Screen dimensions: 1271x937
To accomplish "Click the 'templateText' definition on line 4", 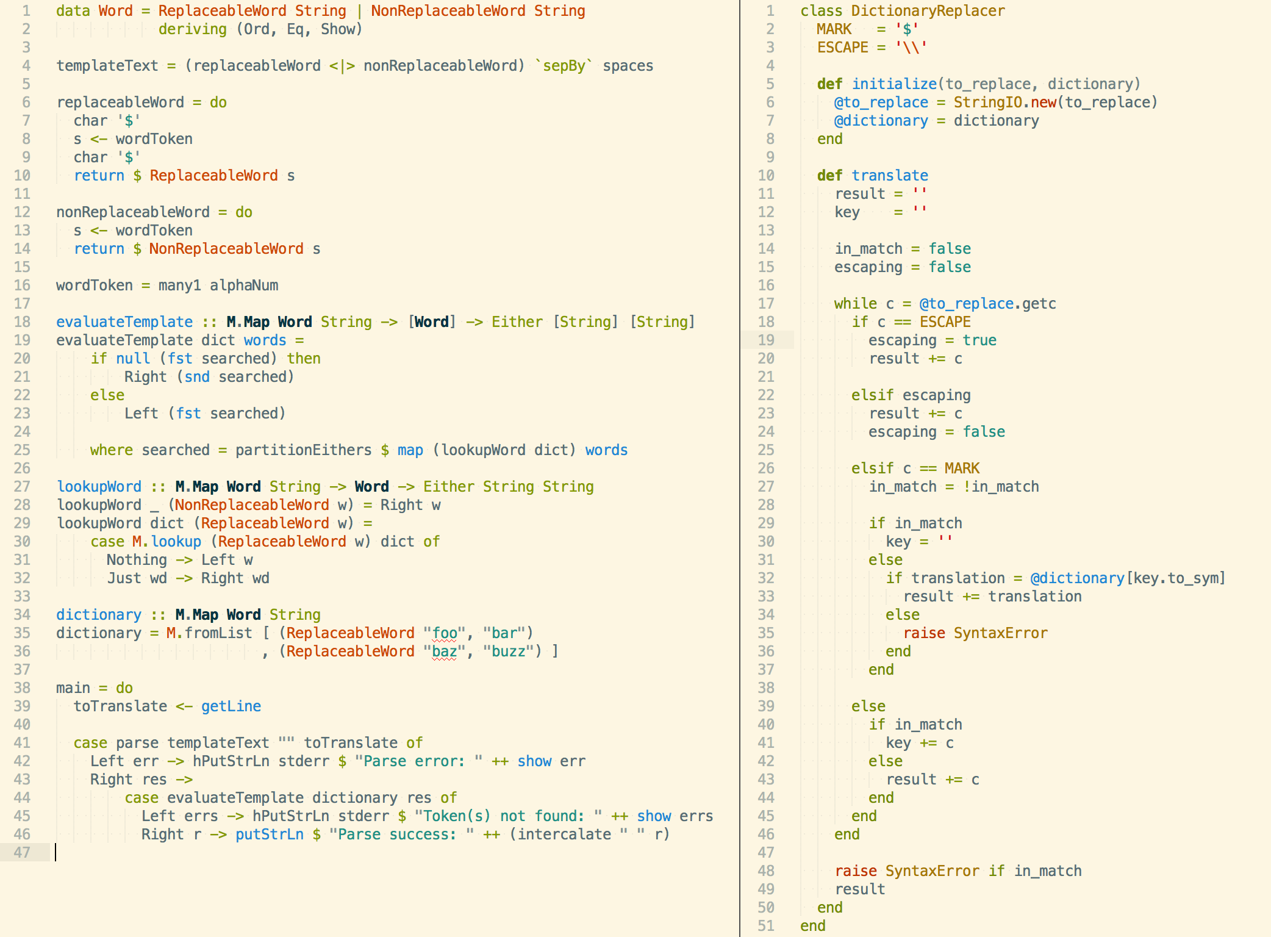I will (x=107, y=65).
